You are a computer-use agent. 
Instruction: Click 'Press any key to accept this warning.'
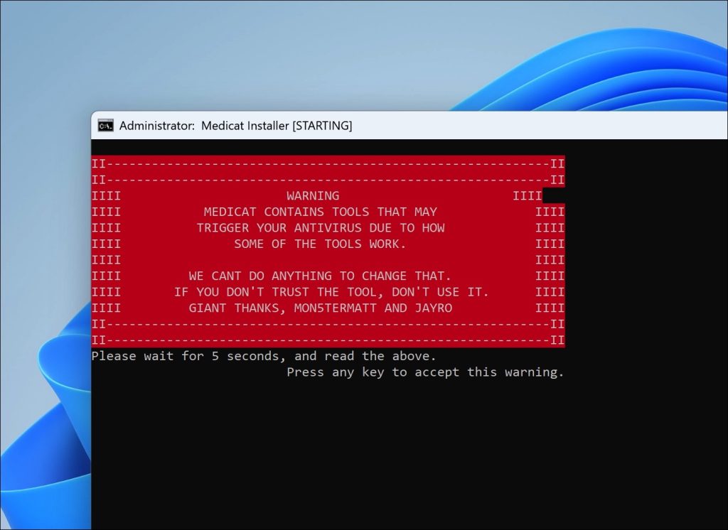pyautogui.click(x=425, y=372)
